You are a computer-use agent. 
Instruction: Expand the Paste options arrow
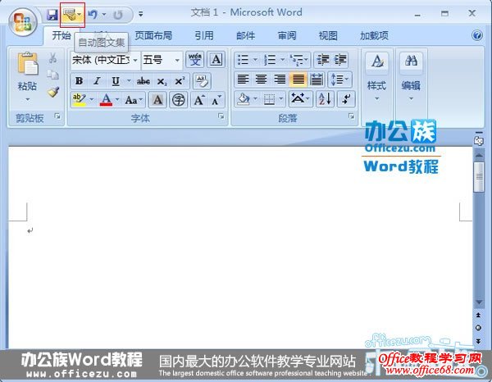point(28,99)
